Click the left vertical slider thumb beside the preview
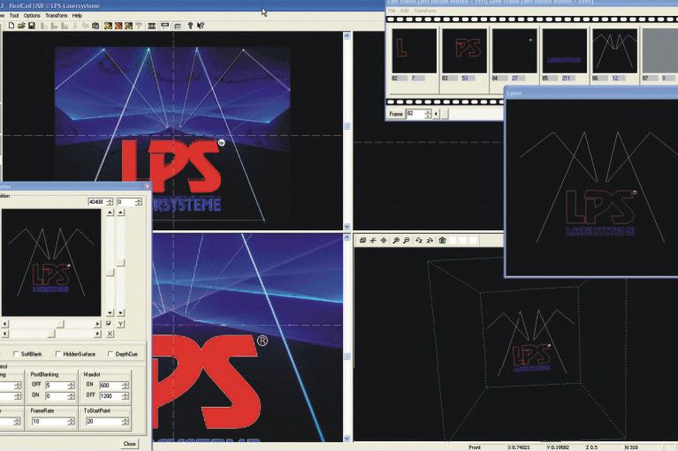The image size is (678, 451). pyautogui.click(x=110, y=273)
